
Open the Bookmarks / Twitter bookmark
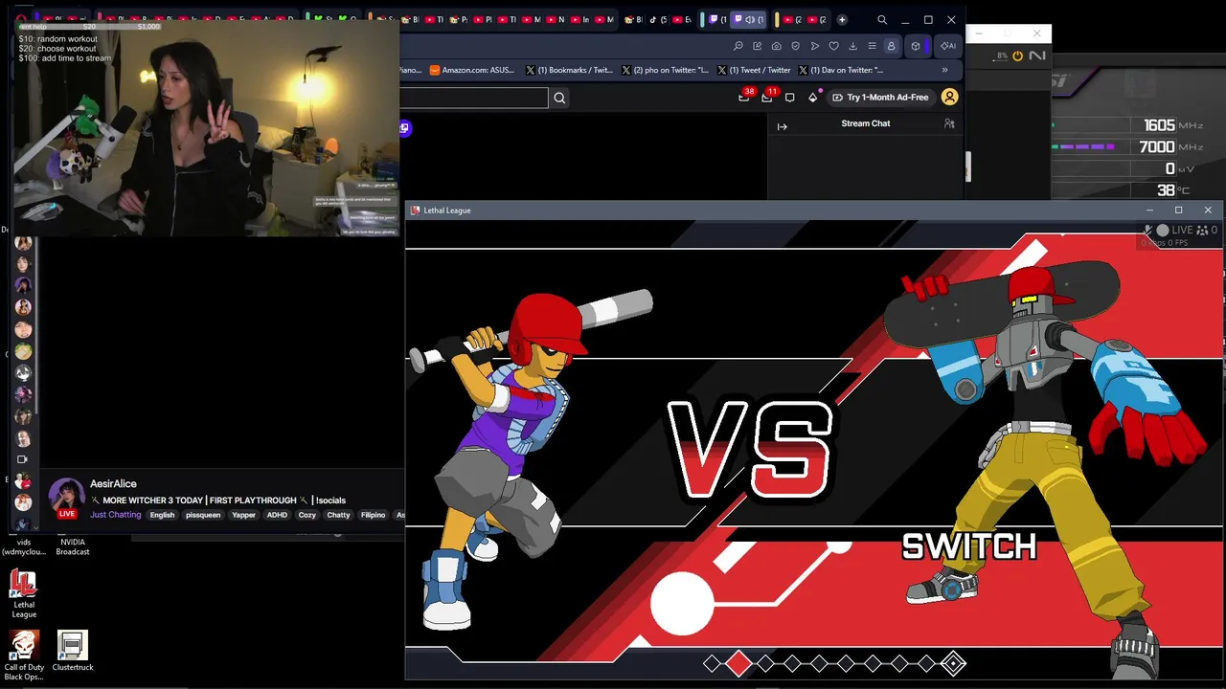[x=570, y=70]
